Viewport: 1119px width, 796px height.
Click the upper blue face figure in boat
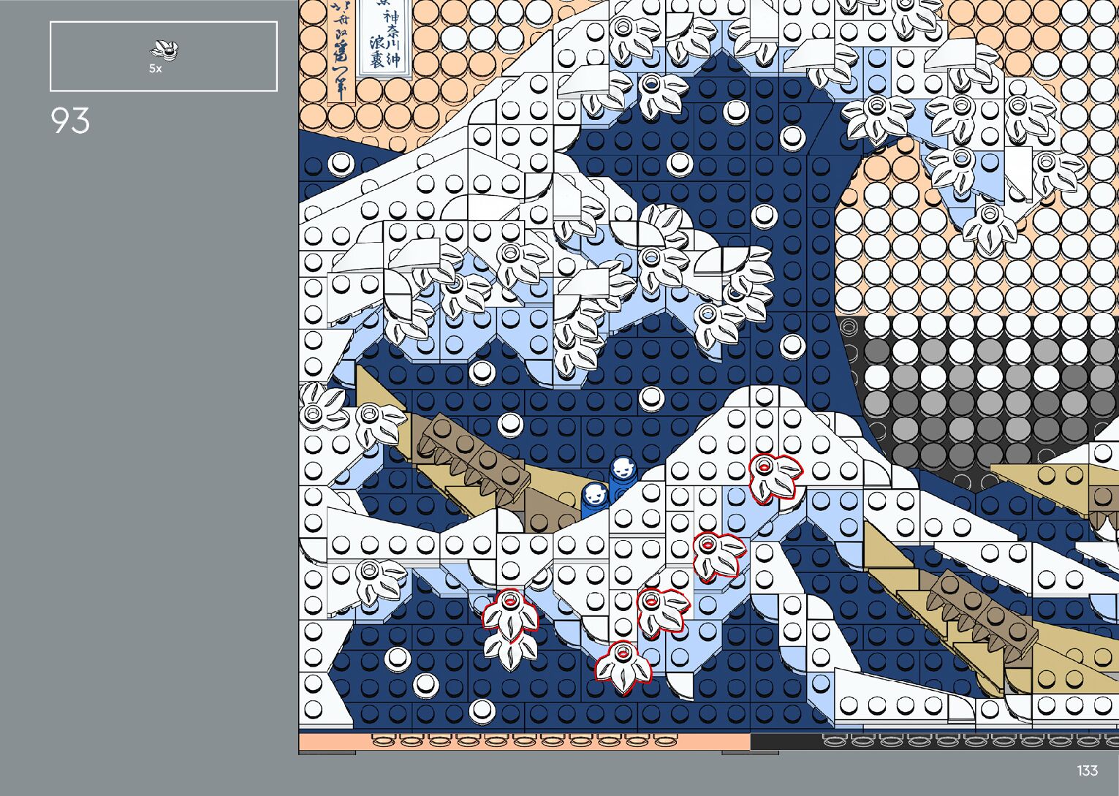coord(623,471)
